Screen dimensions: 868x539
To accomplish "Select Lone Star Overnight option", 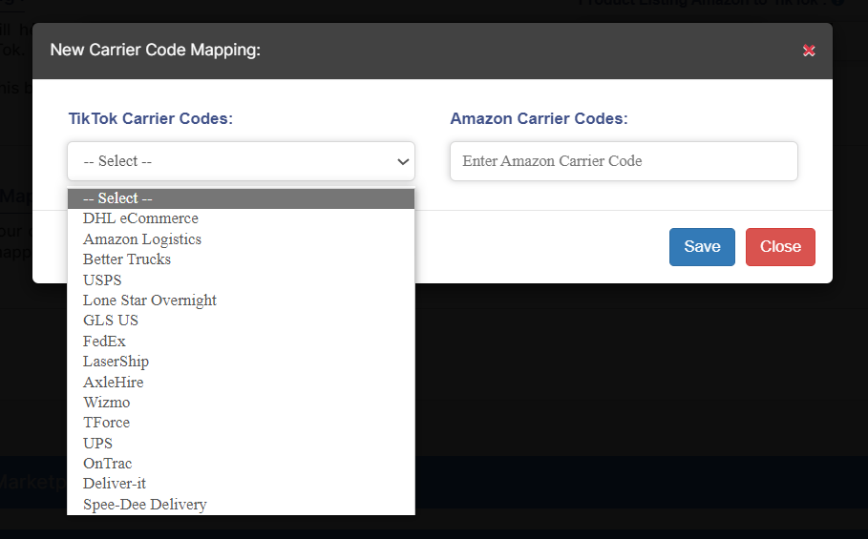I will [150, 301].
